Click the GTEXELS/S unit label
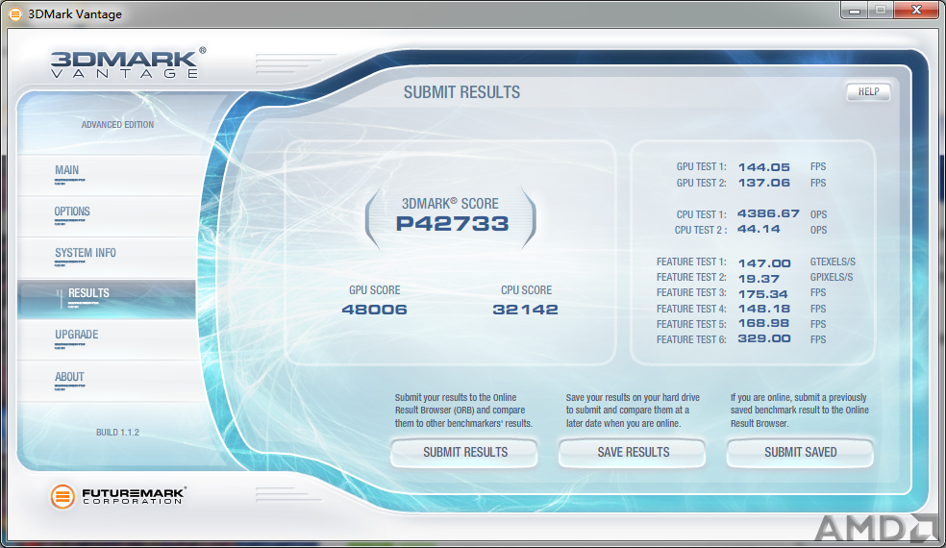 point(833,262)
